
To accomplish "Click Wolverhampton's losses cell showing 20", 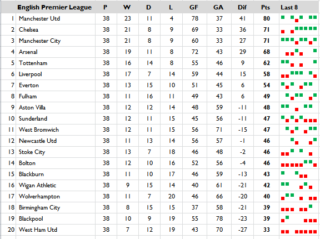I will (172, 197).
